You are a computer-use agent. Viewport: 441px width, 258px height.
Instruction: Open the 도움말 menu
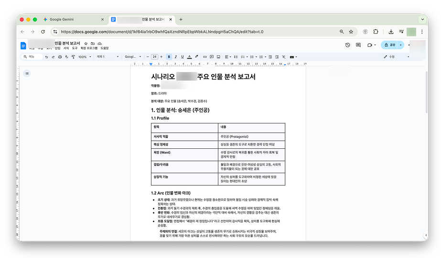pos(104,48)
